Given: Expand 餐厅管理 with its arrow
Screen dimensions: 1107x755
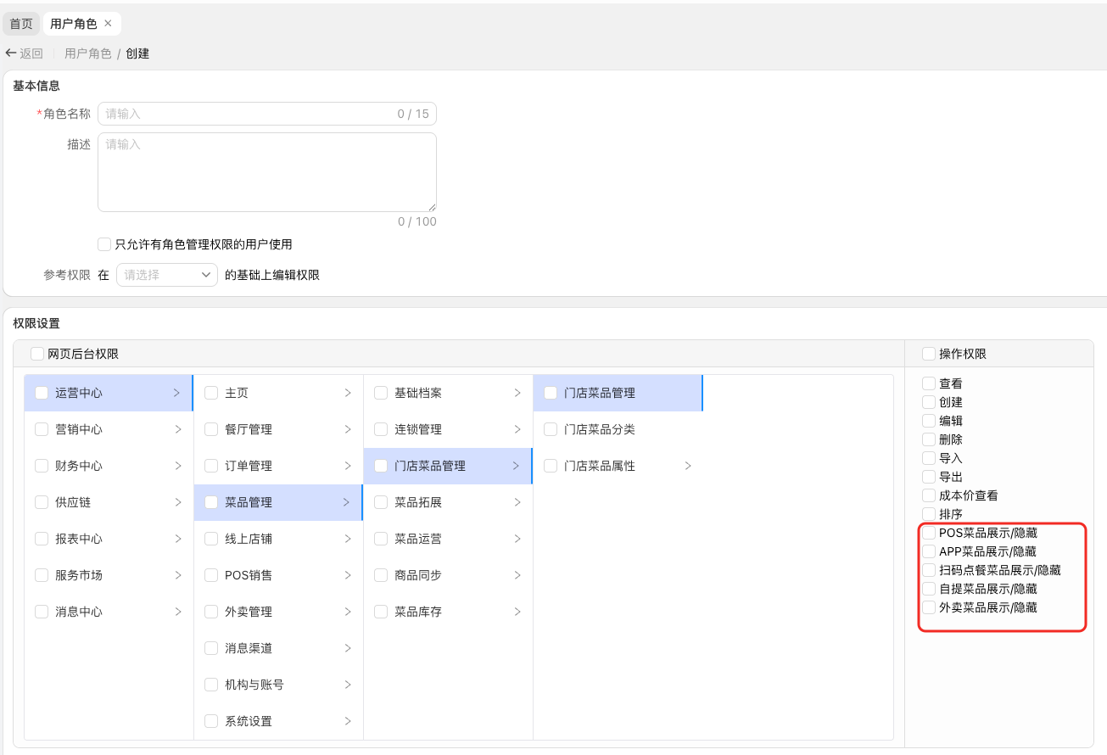Looking at the screenshot, I should tap(347, 429).
